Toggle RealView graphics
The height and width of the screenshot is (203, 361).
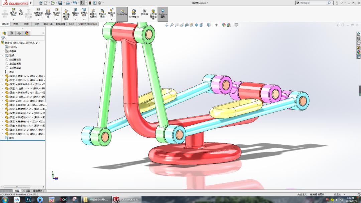tap(163, 14)
